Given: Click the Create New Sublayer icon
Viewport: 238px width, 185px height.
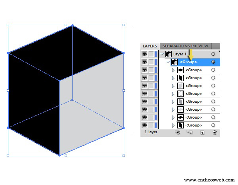Looking at the screenshot, I should tap(190, 133).
